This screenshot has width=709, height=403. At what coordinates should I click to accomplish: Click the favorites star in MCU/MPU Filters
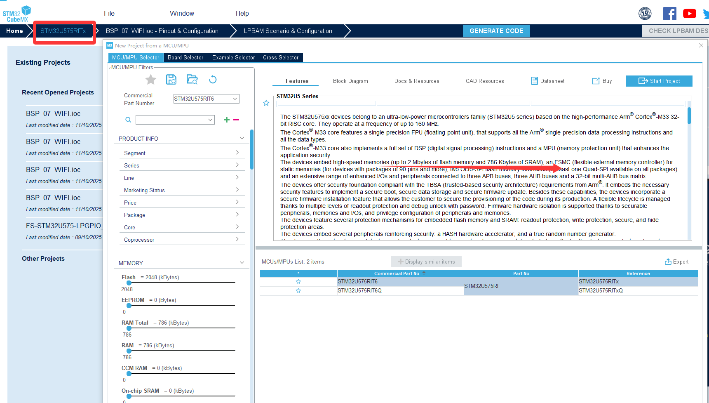151,79
